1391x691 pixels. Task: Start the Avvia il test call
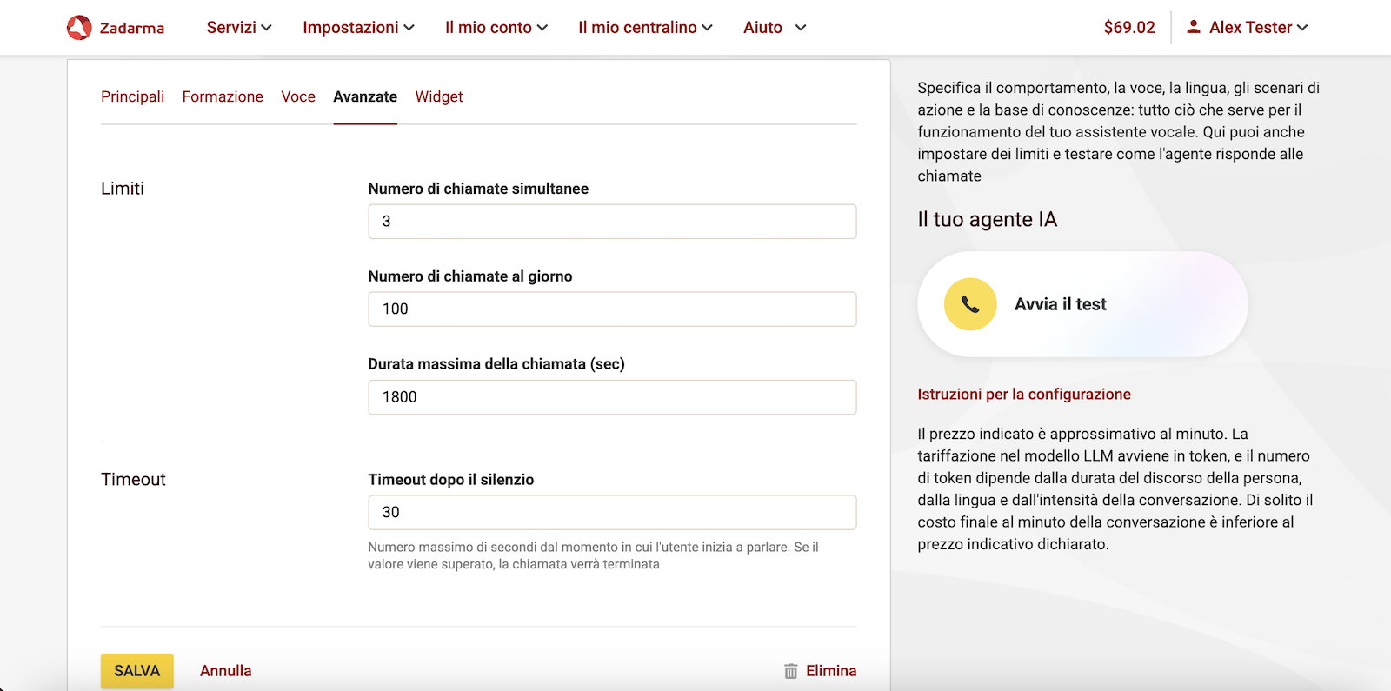coord(1082,304)
